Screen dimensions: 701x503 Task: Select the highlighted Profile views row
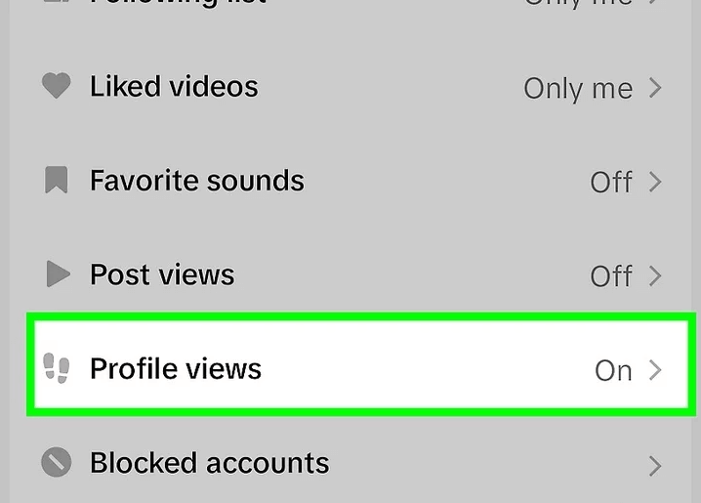pyautogui.click(x=361, y=364)
